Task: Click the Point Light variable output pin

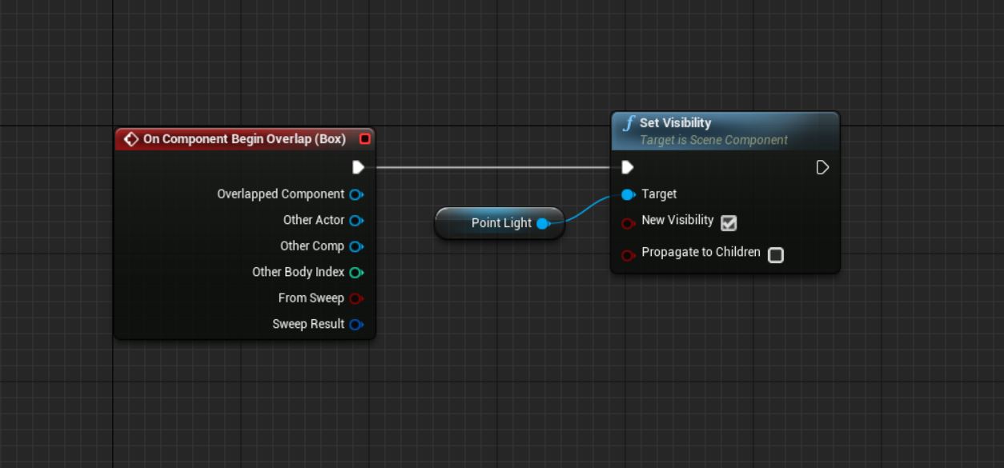Action: (x=543, y=223)
